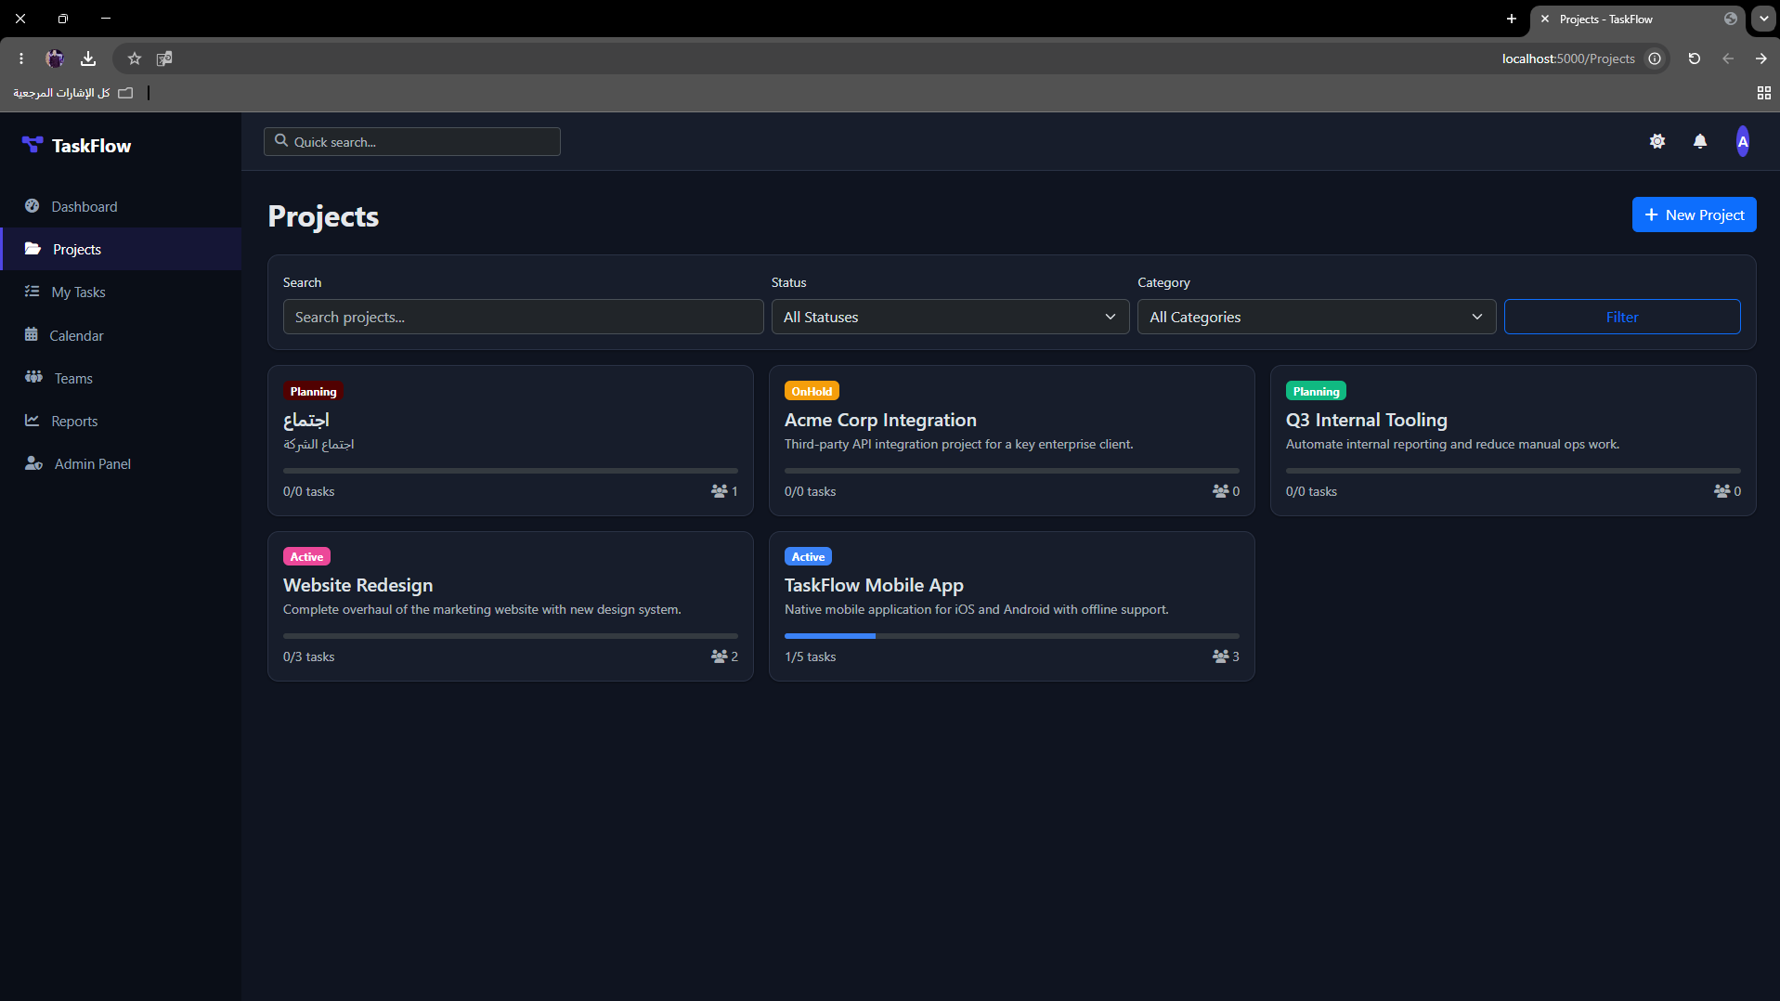Open new browser tab with plus icon
The height and width of the screenshot is (1001, 1780).
tap(1512, 19)
